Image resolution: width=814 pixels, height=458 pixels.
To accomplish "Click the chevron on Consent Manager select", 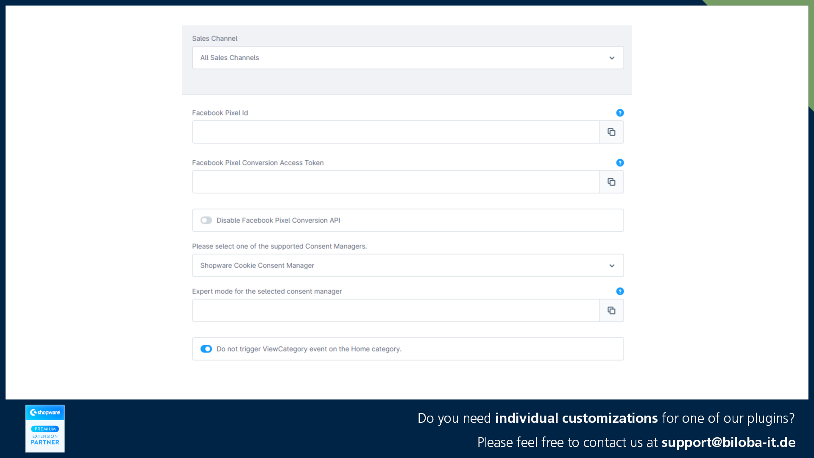I will pyautogui.click(x=612, y=266).
